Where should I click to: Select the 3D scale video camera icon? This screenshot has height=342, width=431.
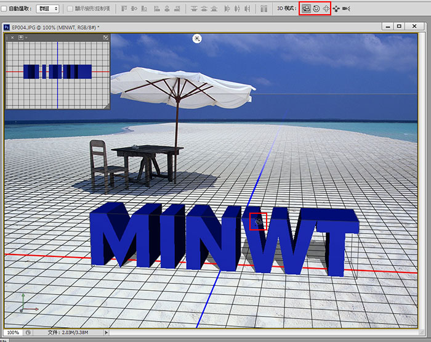tap(346, 9)
